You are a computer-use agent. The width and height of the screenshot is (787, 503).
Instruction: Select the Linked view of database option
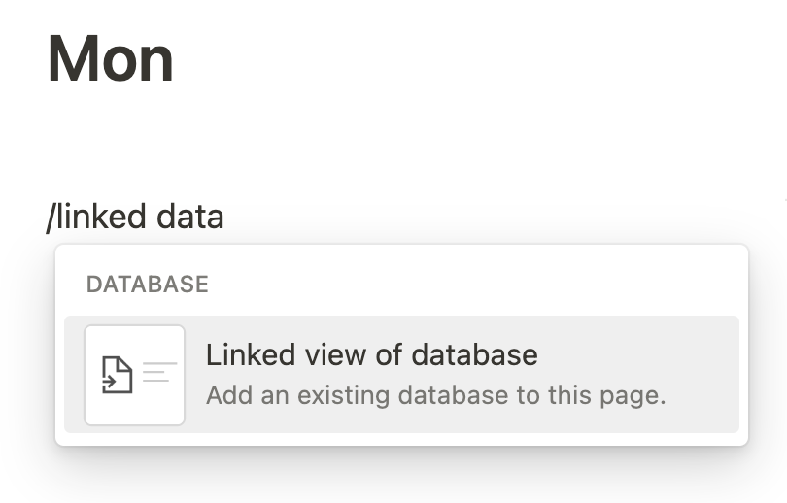(401, 375)
